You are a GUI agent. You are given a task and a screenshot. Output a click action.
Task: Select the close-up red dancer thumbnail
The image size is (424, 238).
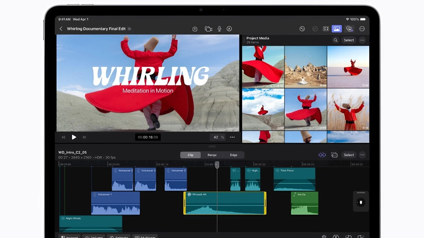click(x=263, y=67)
